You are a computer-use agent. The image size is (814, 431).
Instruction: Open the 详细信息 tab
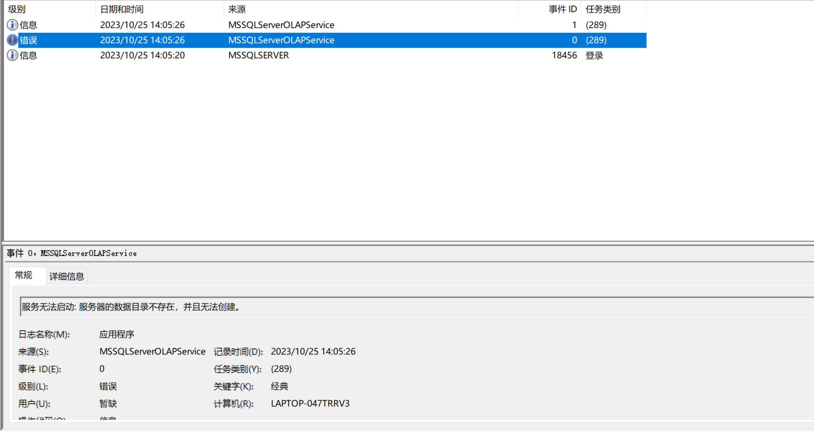click(x=67, y=276)
